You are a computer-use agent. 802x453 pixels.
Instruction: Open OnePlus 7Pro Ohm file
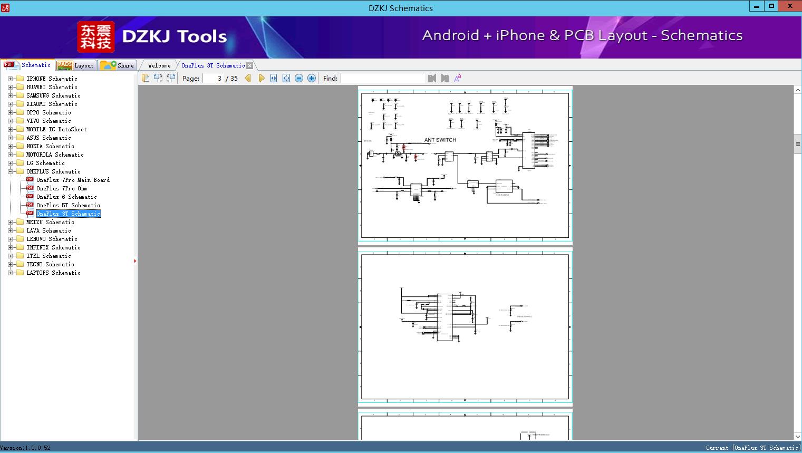point(62,188)
